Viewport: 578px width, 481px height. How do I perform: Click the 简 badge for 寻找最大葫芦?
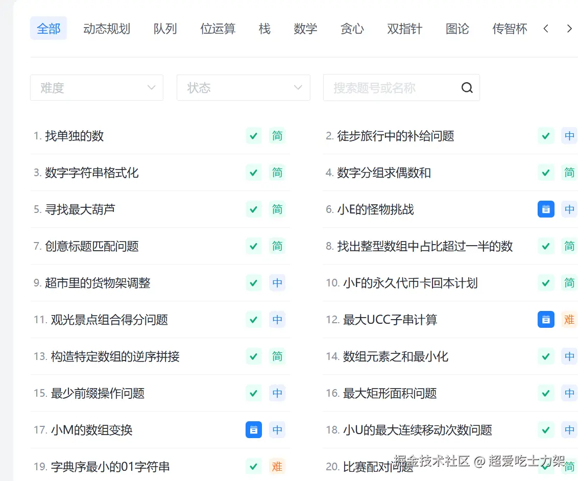277,209
